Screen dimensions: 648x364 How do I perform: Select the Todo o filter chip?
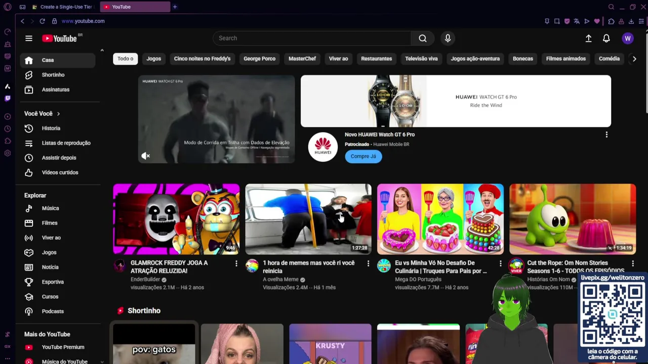pyautogui.click(x=125, y=59)
